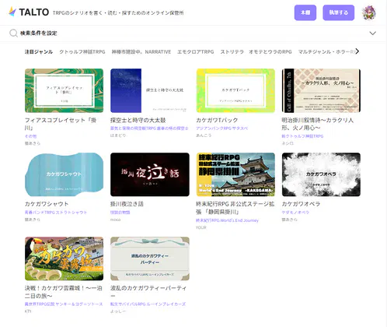387x327 pixels.
Task: Select the エモクロアTRPG genre tab
Action: tap(196, 51)
